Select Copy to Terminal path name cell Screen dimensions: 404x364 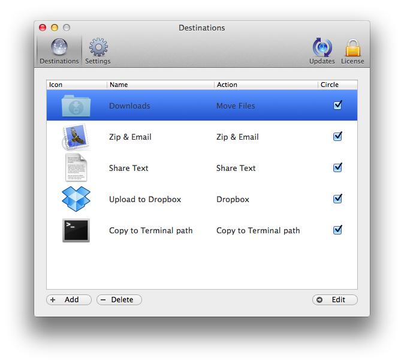pos(151,230)
